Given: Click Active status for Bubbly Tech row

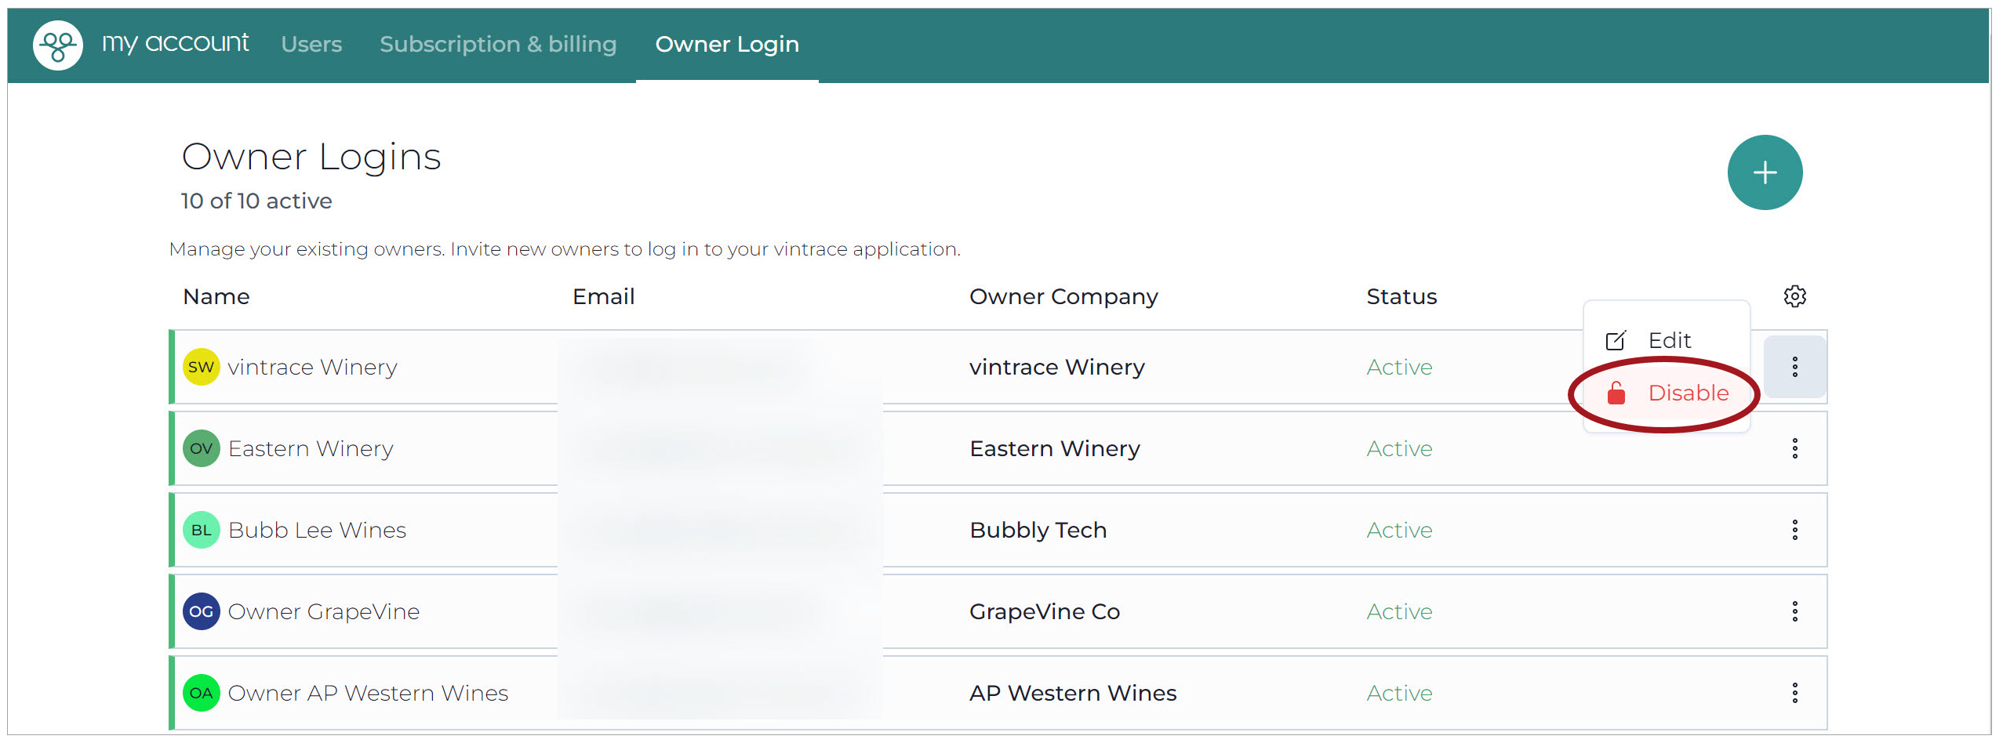Looking at the screenshot, I should click(1399, 530).
